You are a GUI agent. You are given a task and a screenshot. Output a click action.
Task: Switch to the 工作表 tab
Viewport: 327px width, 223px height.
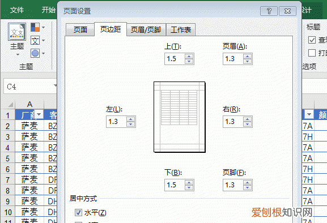pyautogui.click(x=181, y=30)
